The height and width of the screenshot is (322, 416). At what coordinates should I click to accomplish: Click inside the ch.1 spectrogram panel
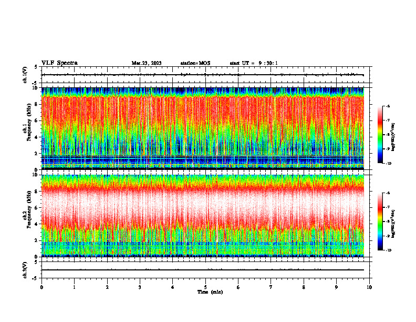(203, 128)
